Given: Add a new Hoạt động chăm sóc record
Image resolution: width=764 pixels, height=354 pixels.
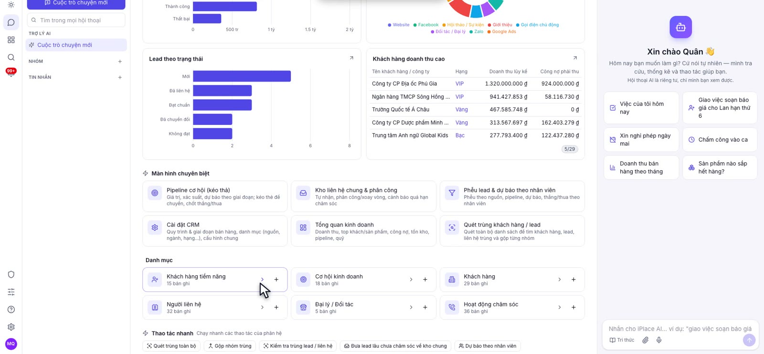Looking at the screenshot, I should [x=573, y=308].
